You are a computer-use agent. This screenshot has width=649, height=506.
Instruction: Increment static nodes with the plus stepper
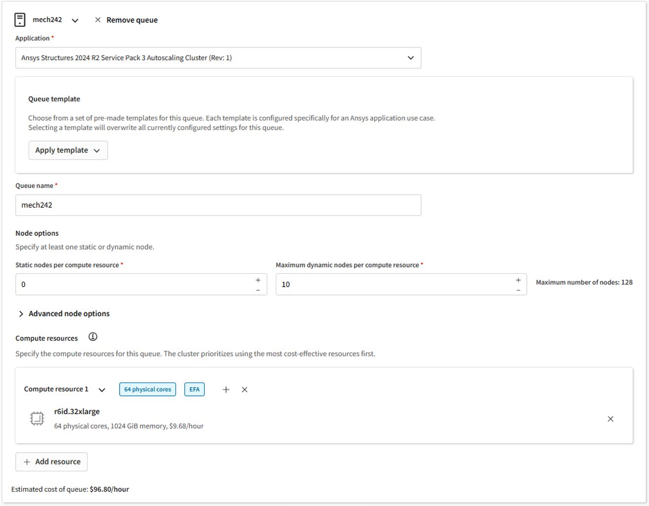pos(258,280)
